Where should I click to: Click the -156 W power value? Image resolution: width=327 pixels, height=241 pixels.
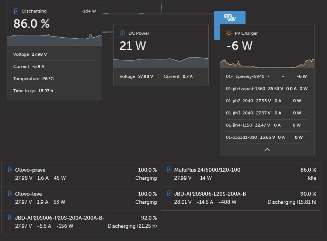pyautogui.click(x=65, y=226)
